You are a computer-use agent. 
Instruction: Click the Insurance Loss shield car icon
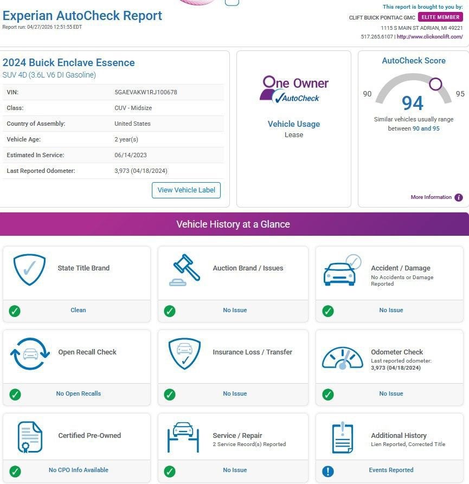184,353
